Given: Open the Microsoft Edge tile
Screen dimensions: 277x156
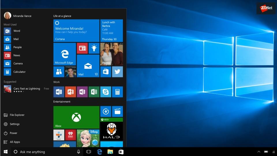Looking at the screenshot, I should point(65,54).
